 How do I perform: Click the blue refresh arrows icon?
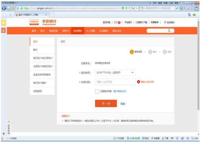click(133, 8)
